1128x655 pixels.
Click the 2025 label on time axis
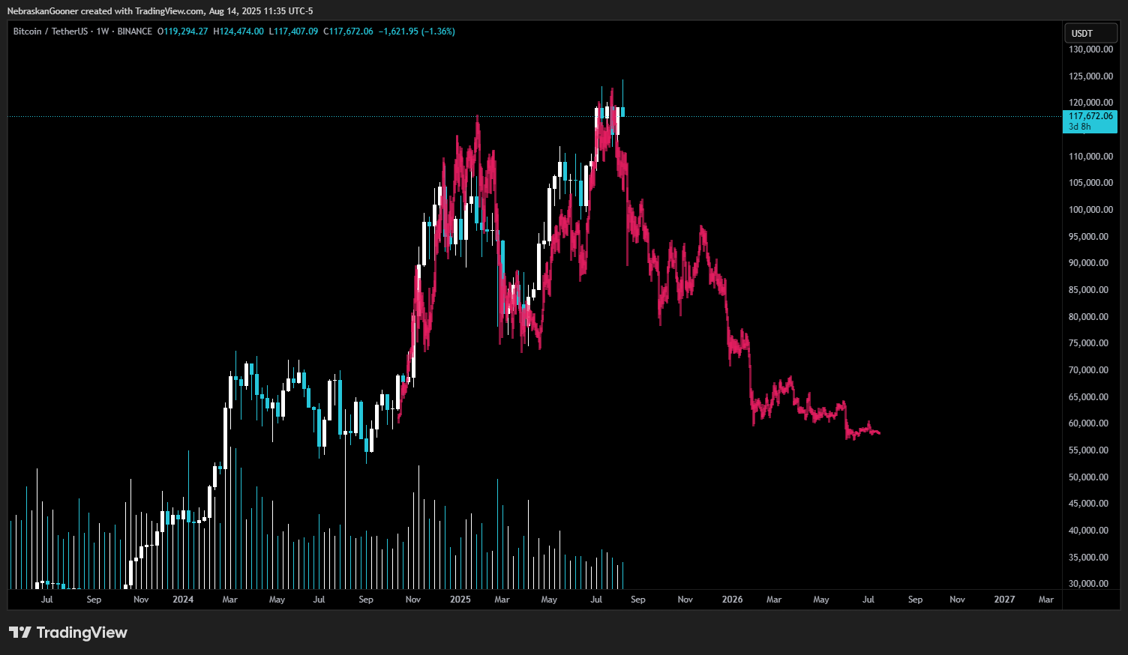(x=460, y=600)
